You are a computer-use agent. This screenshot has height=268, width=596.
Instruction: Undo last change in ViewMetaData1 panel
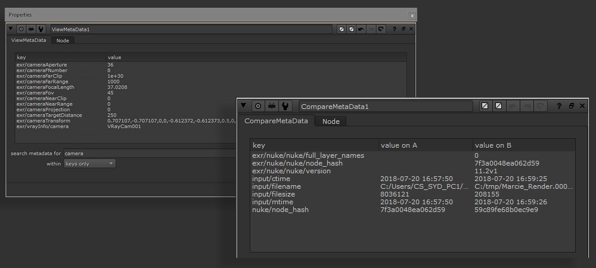coord(361,29)
